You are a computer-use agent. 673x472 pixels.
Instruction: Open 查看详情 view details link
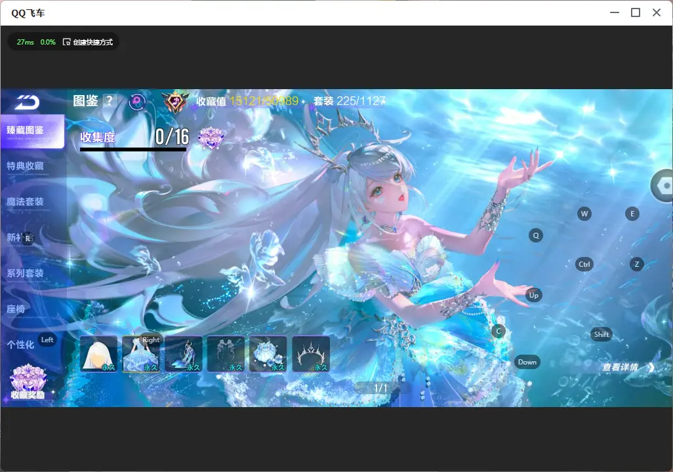(628, 367)
